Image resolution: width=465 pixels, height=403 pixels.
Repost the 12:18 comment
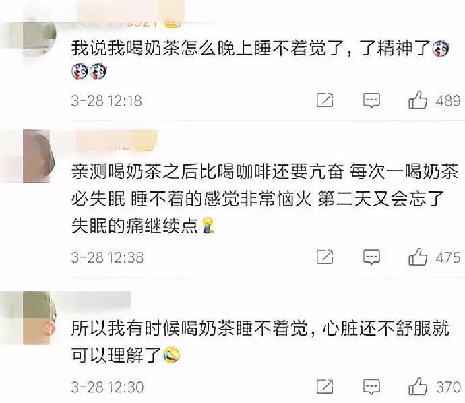[x=325, y=100]
